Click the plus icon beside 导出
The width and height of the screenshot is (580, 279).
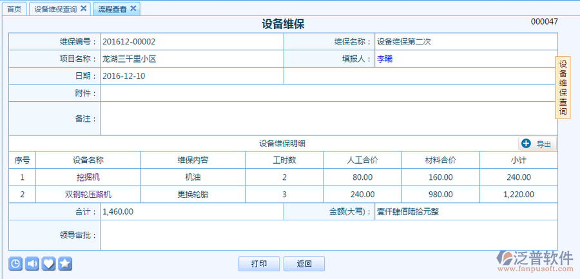[526, 144]
